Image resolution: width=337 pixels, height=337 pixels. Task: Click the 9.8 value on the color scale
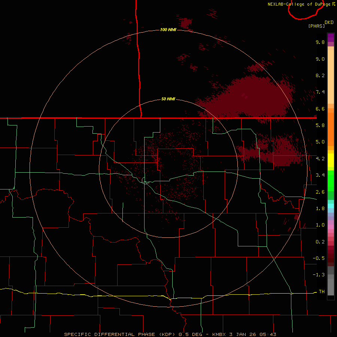click(x=320, y=42)
